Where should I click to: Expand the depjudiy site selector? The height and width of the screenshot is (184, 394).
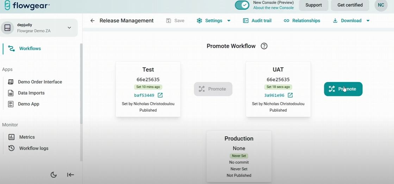[69, 28]
